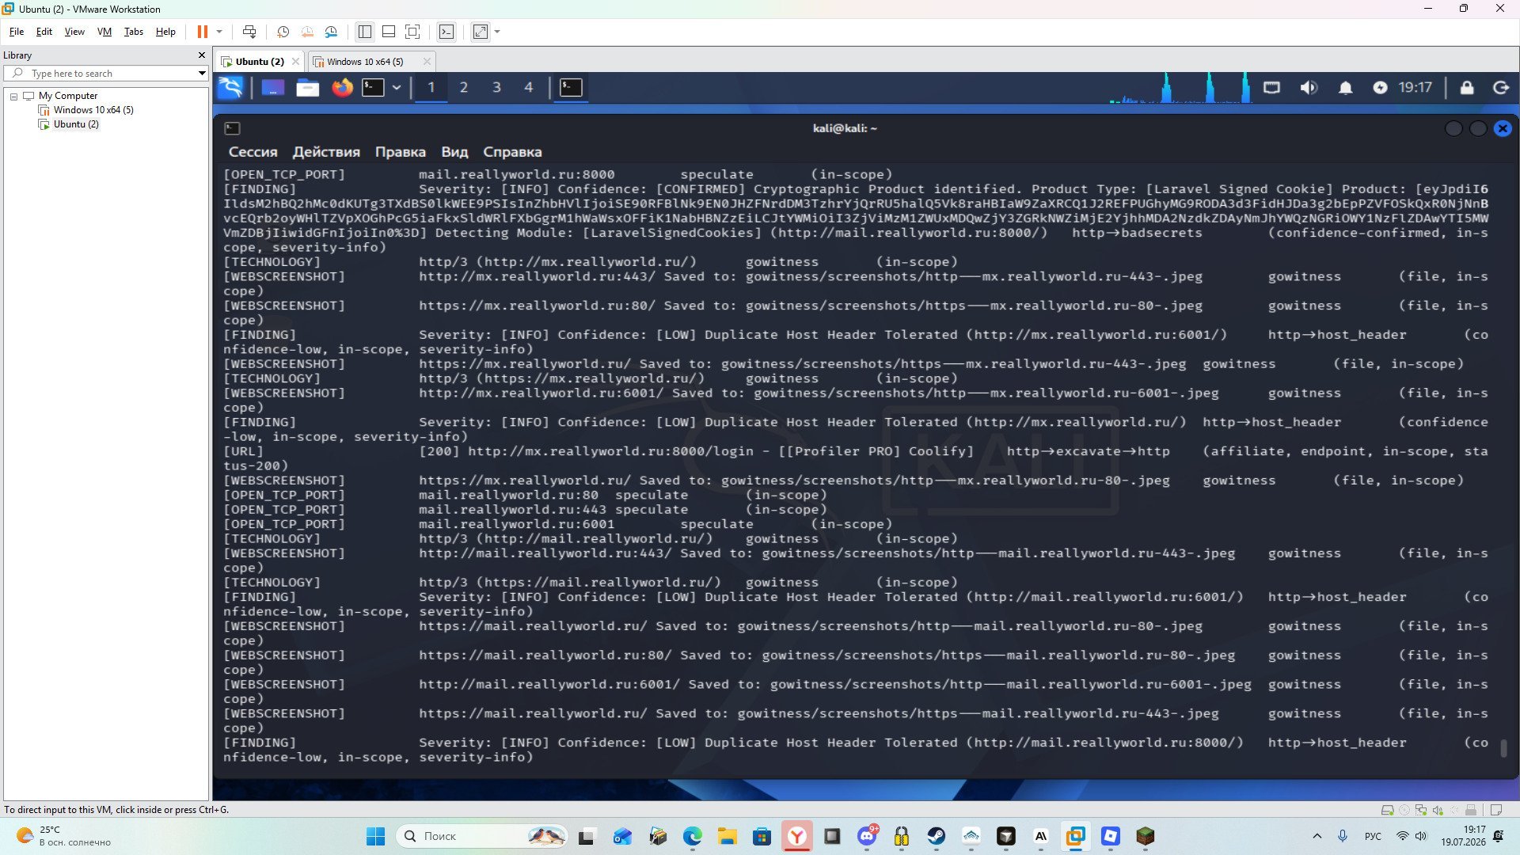Click the taskbar microphone tray icon

click(x=1343, y=836)
